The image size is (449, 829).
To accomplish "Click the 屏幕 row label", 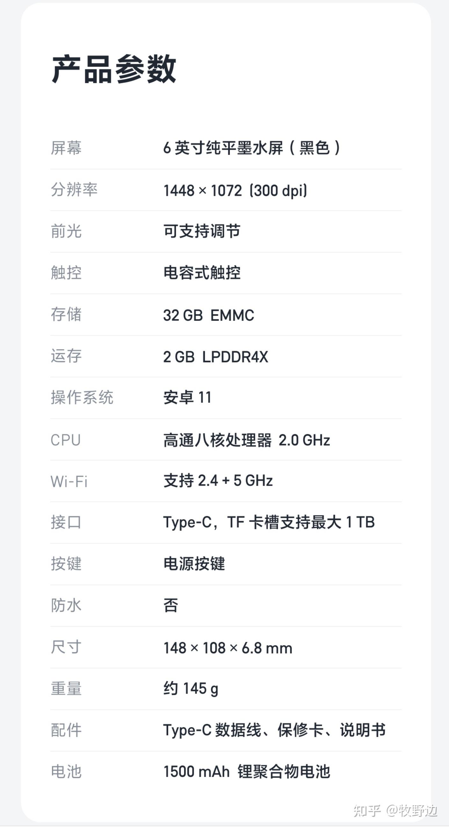I will [66, 148].
